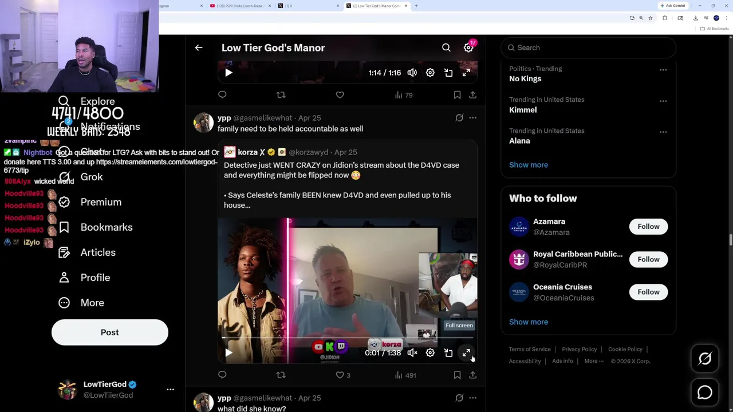Follow the Oceania Cruises account
Image resolution: width=733 pixels, height=412 pixels.
pyautogui.click(x=648, y=292)
